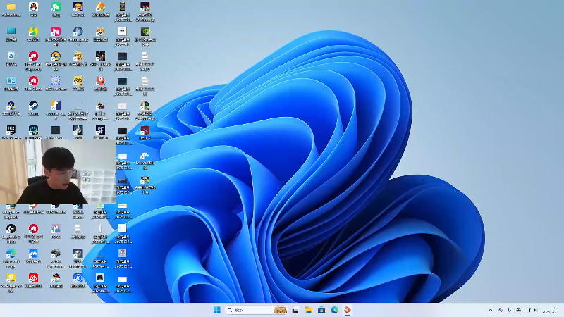Launch the Steam desktop shortcut
This screenshot has width=564, height=317.
[33, 106]
